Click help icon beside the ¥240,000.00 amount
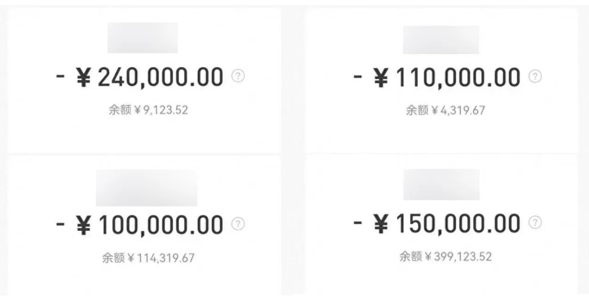Screen dimensions: 589x299 pos(238,76)
